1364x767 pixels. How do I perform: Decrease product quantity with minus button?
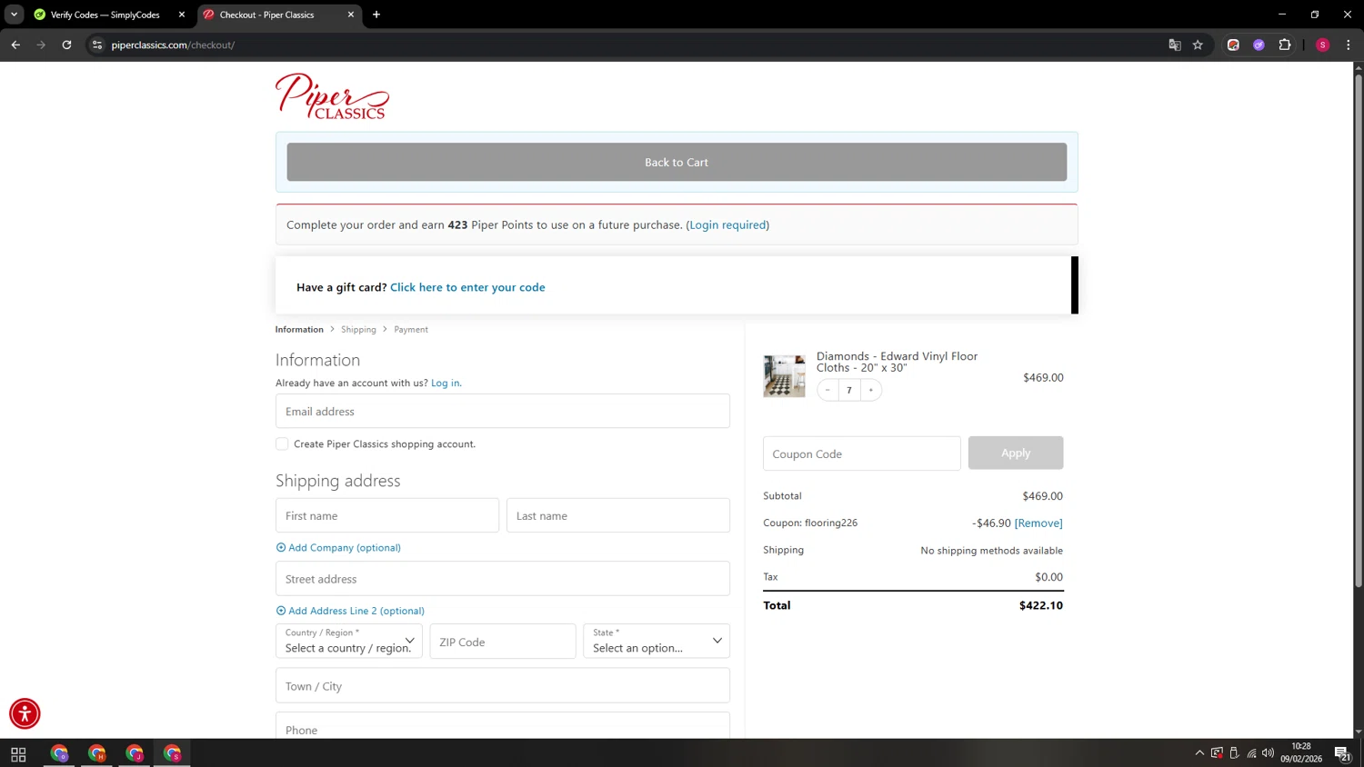[827, 390]
